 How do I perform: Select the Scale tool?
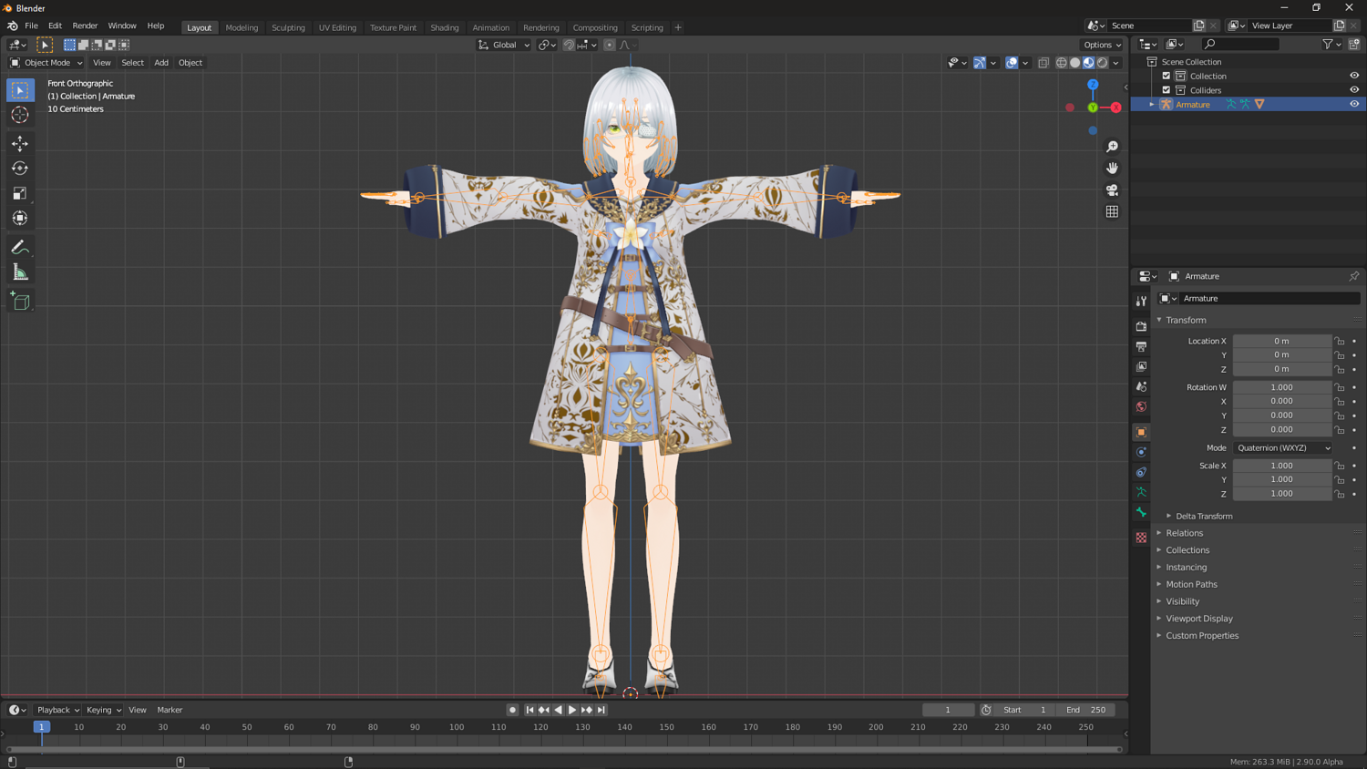point(20,193)
